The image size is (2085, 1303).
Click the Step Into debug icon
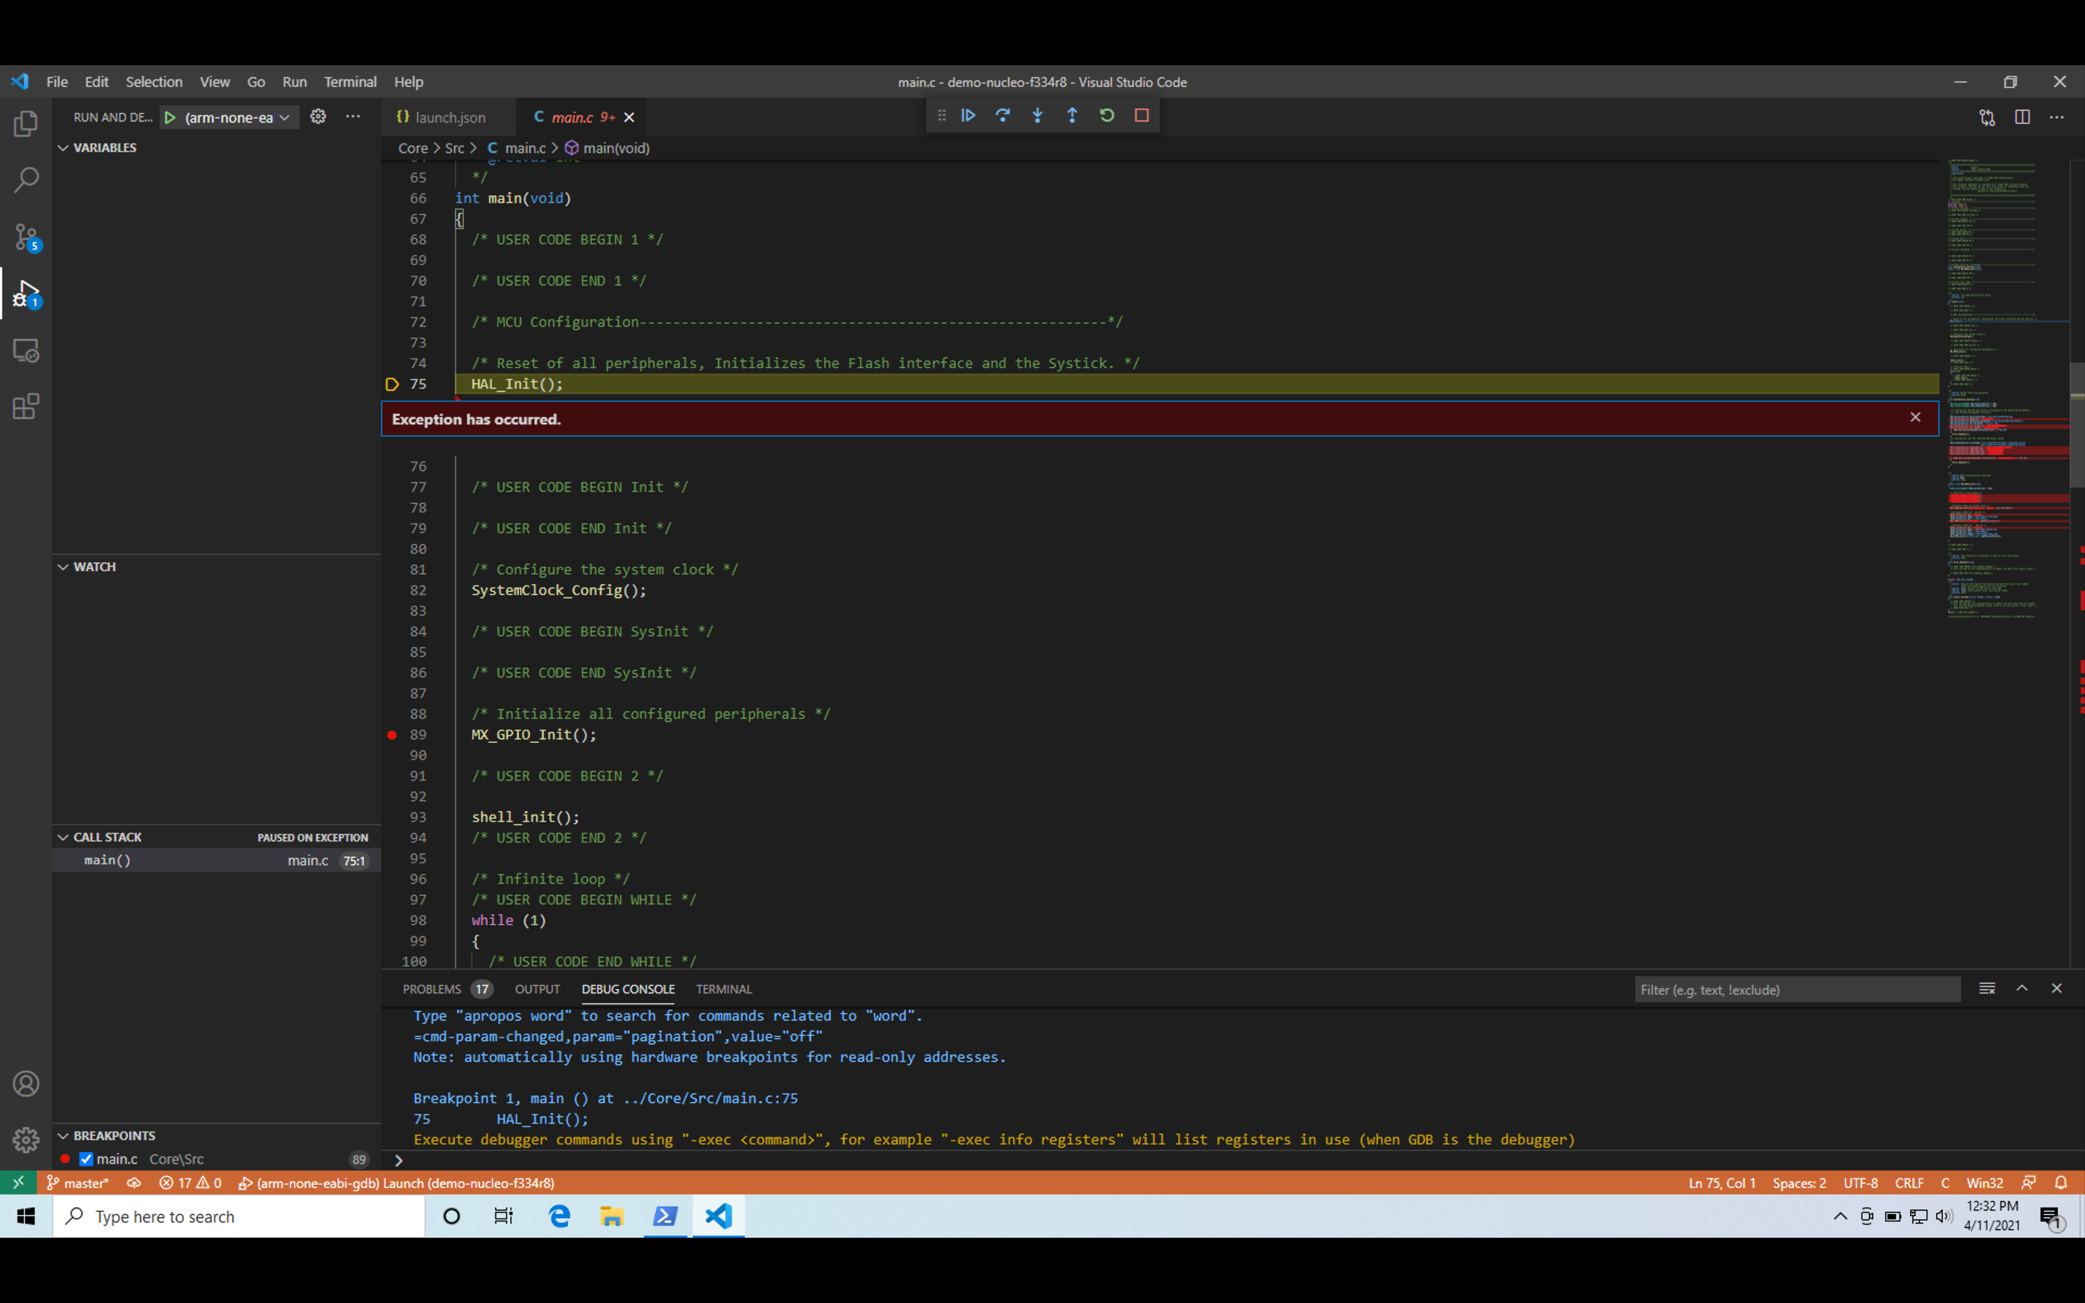1037,115
